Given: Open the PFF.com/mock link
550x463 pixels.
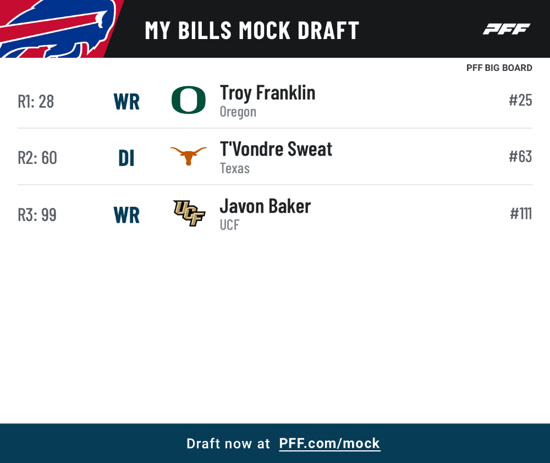Looking at the screenshot, I should coord(329,444).
